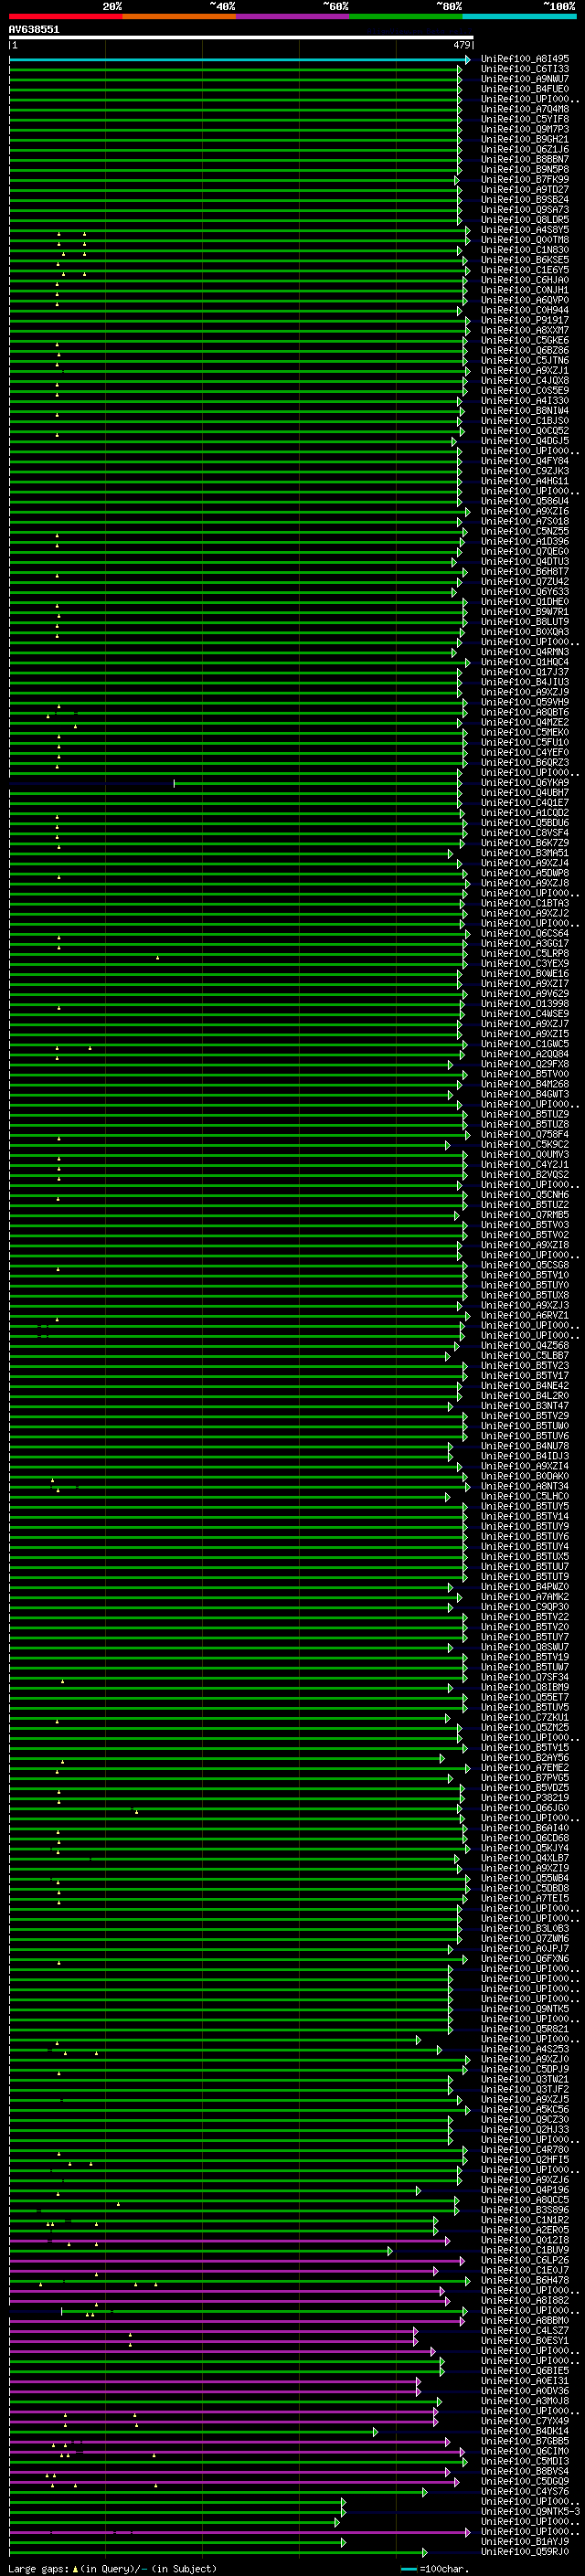Click hit label UniRef100_A8NT34
This screenshot has height=2576, width=585.
pyautogui.click(x=525, y=1486)
